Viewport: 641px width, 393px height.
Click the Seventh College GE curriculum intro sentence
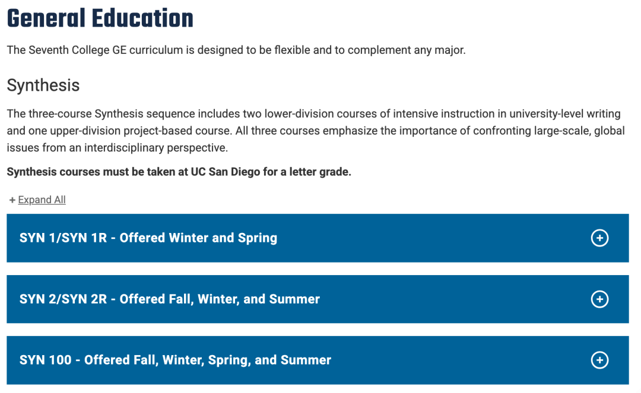pyautogui.click(x=236, y=50)
